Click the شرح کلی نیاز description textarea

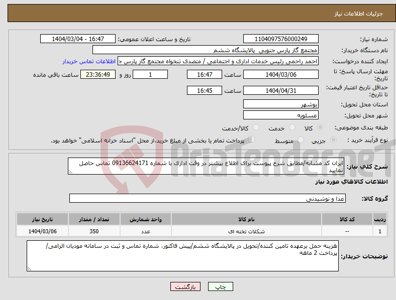click(x=206, y=166)
